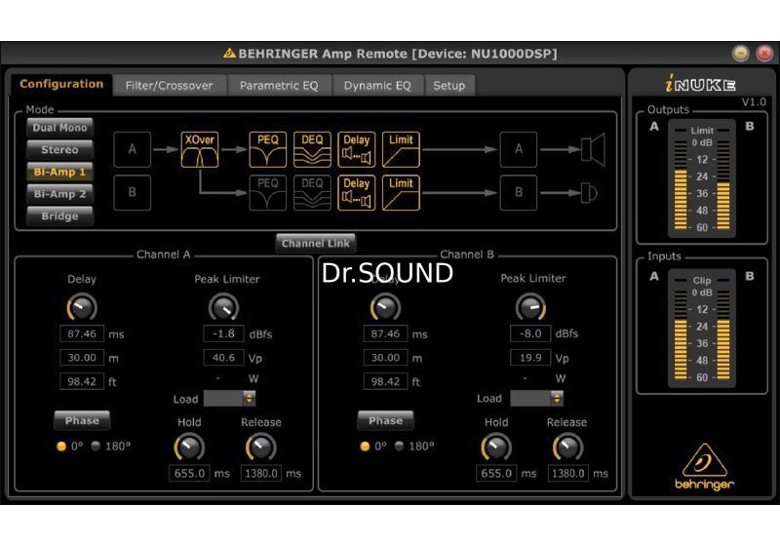Select output B box in signal flow

(x=519, y=192)
